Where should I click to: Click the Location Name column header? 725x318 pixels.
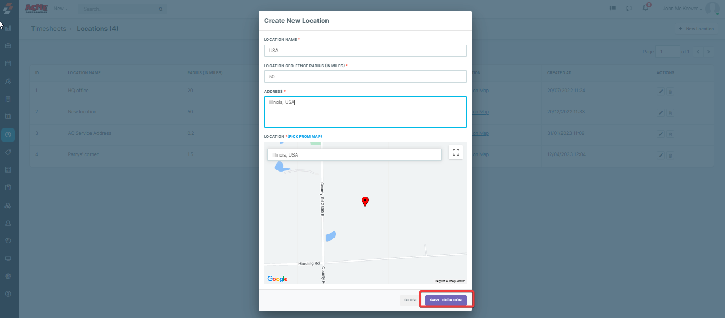pos(84,73)
